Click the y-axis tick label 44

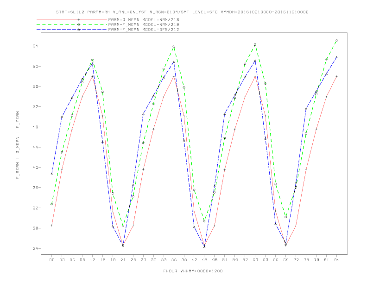tap(36, 148)
